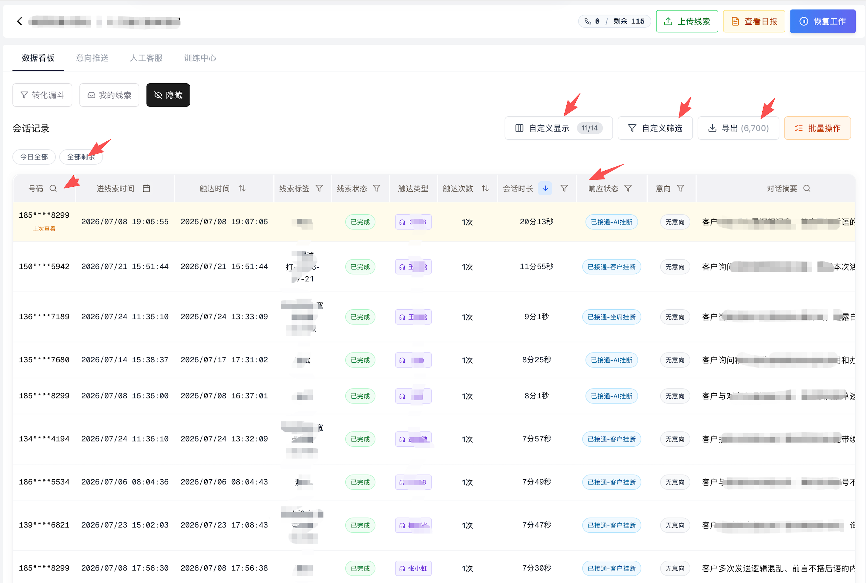Viewport: 866px width, 583px height.
Task: Click 上次查看 link under 185****8299
Action: (44, 229)
